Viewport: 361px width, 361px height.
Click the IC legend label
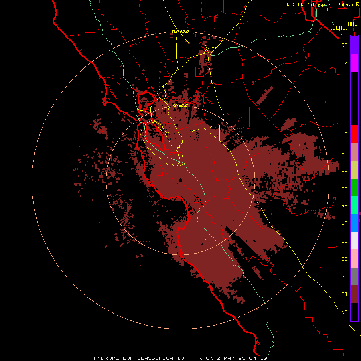coord(345,259)
